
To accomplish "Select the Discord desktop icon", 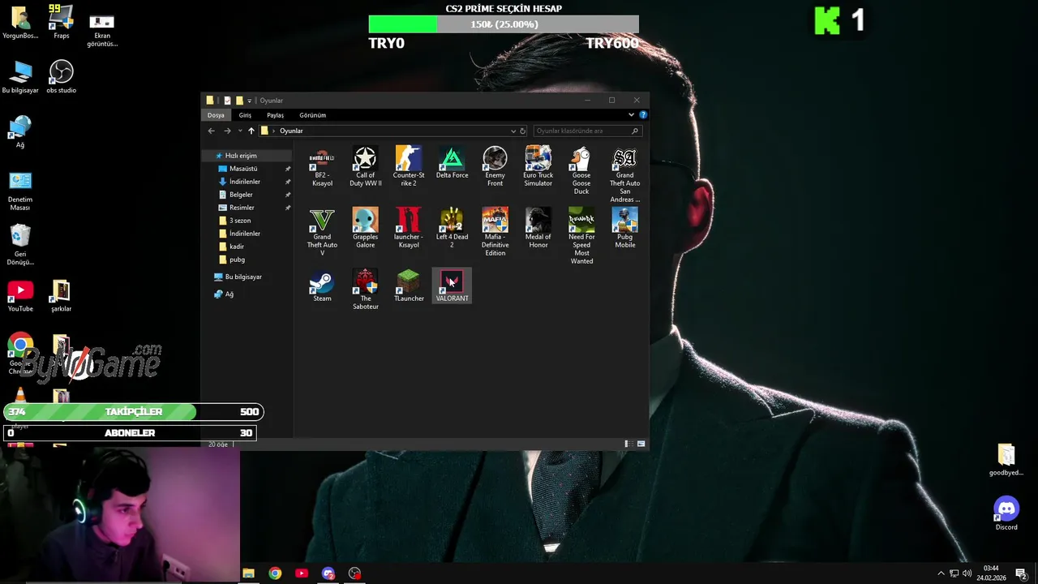I will tap(1006, 513).
